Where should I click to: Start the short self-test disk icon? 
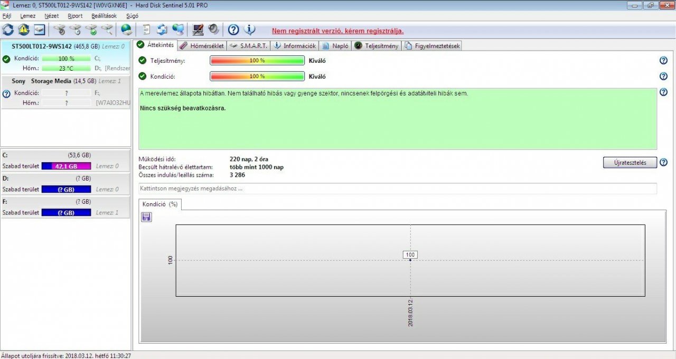tap(60, 30)
